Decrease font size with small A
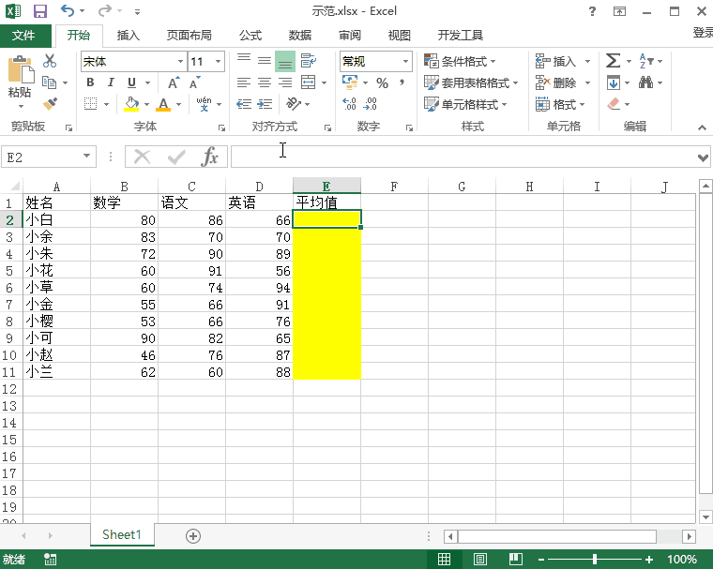Image resolution: width=713 pixels, height=569 pixels. pos(194,82)
